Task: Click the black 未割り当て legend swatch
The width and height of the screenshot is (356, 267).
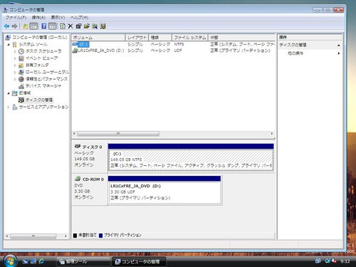Action: [75, 236]
